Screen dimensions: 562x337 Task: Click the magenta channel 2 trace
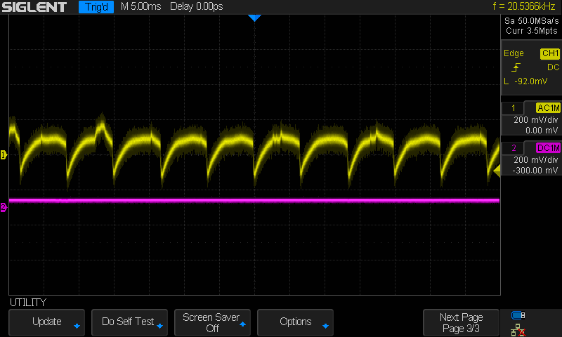click(253, 200)
